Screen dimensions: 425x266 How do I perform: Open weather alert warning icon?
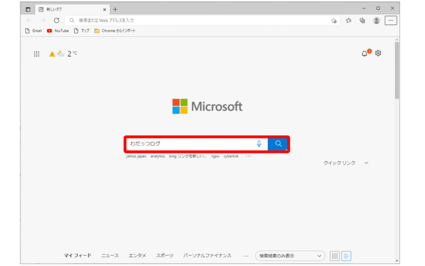pos(52,54)
